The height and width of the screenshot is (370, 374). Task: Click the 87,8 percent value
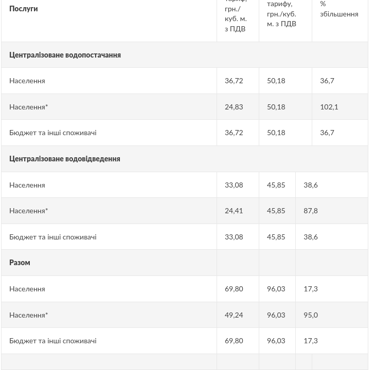(x=311, y=211)
